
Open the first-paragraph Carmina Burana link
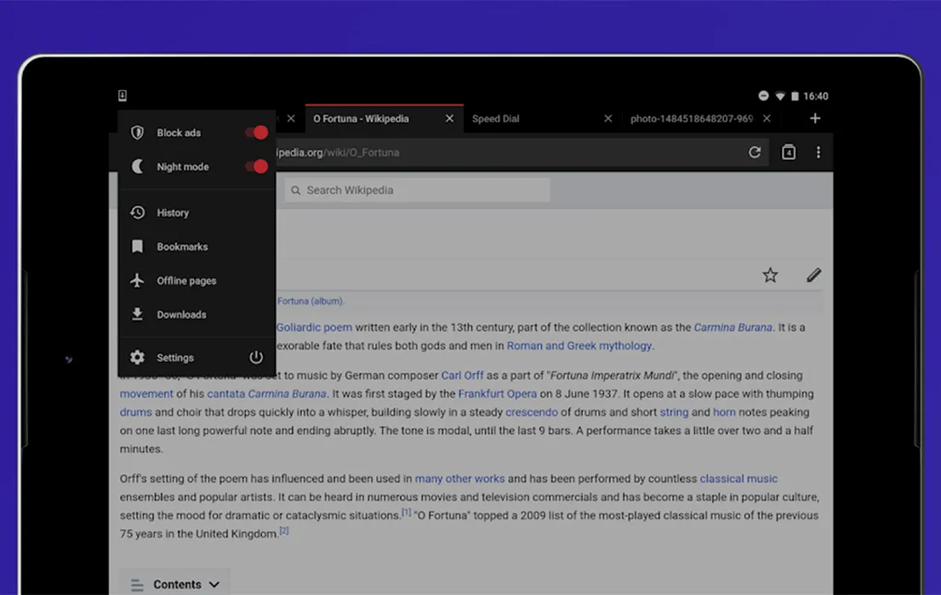coord(733,327)
